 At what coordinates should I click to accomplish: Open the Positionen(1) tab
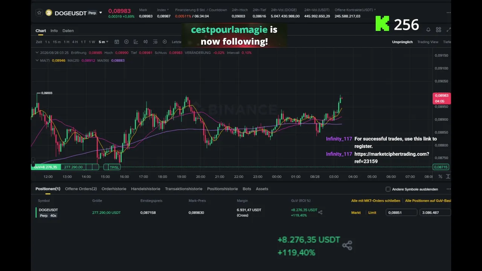coord(48,189)
